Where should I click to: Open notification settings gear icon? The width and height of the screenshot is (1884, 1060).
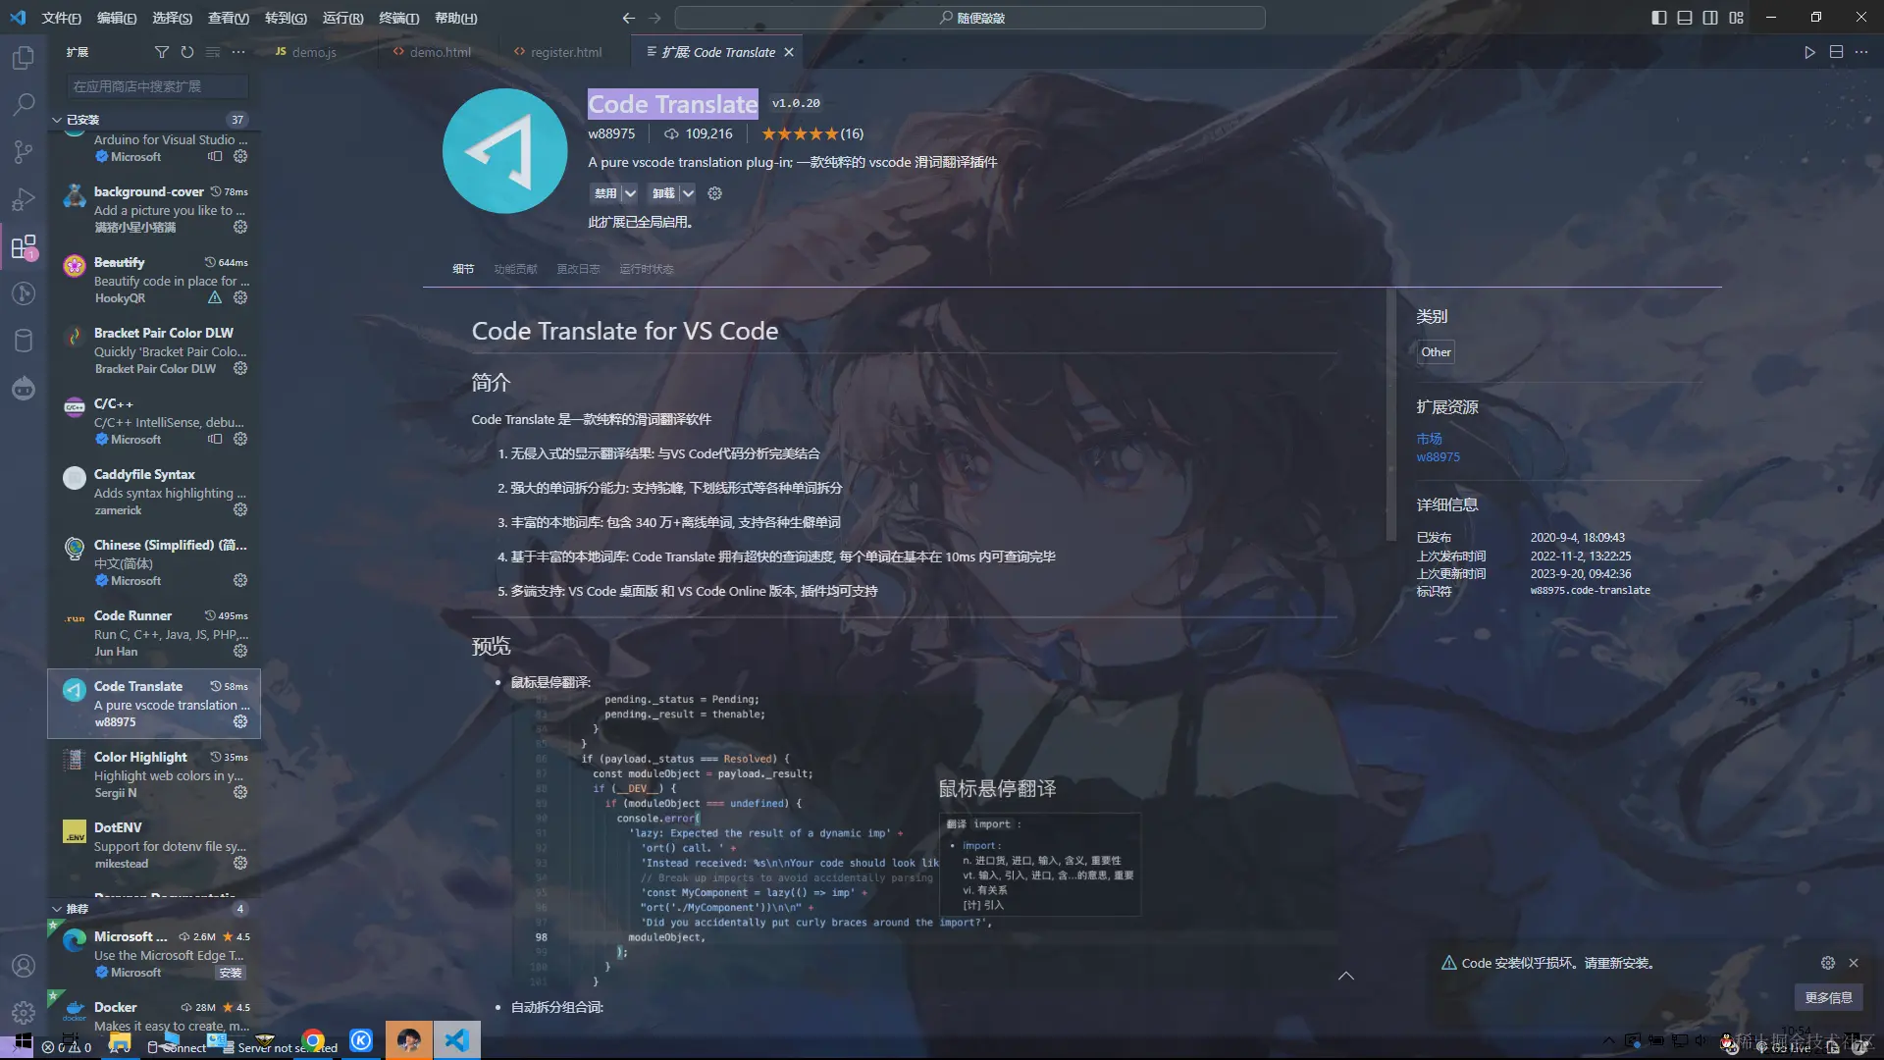(1827, 963)
